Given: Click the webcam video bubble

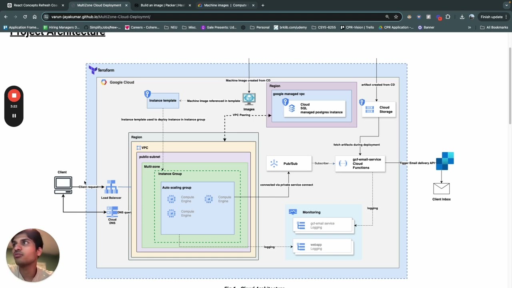Looking at the screenshot, I should tap(33, 255).
